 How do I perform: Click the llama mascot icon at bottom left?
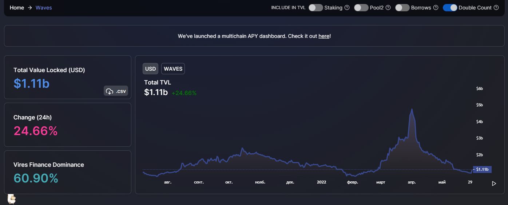pyautogui.click(x=12, y=199)
